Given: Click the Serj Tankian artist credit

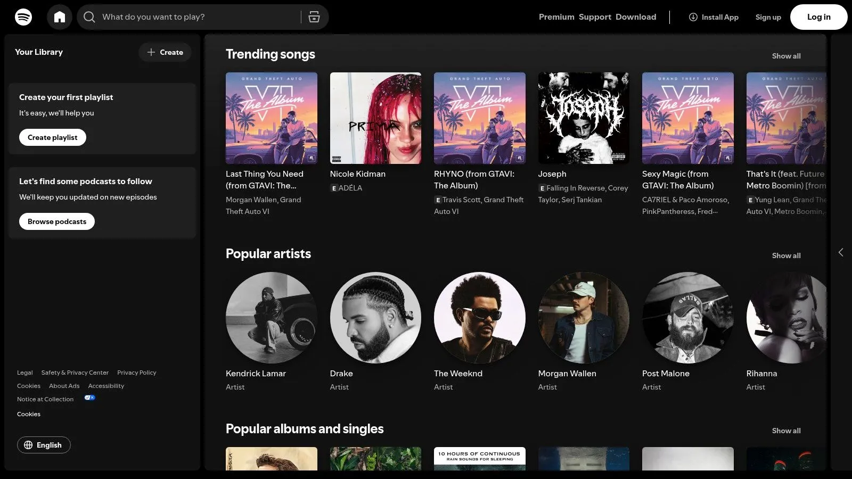Looking at the screenshot, I should tap(581, 200).
